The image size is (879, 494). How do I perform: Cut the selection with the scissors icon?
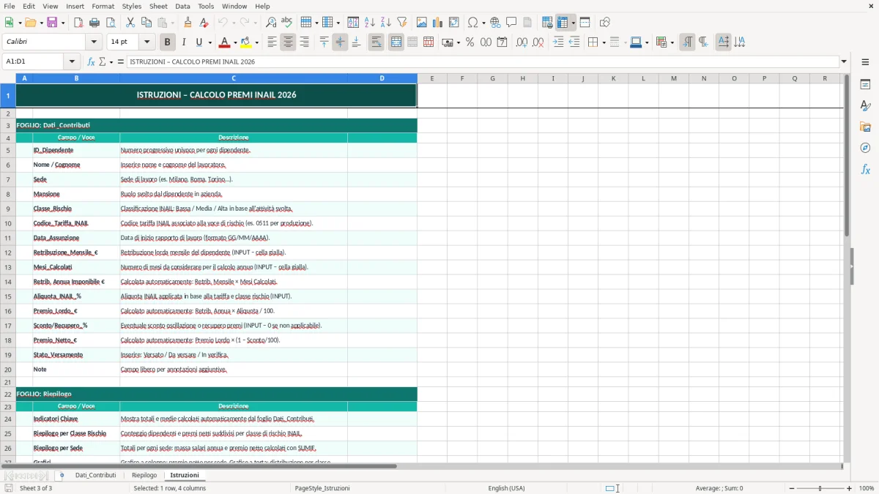pyautogui.click(x=130, y=23)
